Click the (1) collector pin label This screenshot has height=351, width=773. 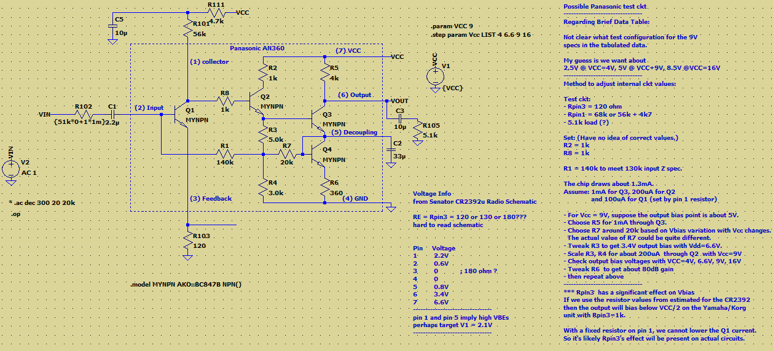(x=209, y=62)
